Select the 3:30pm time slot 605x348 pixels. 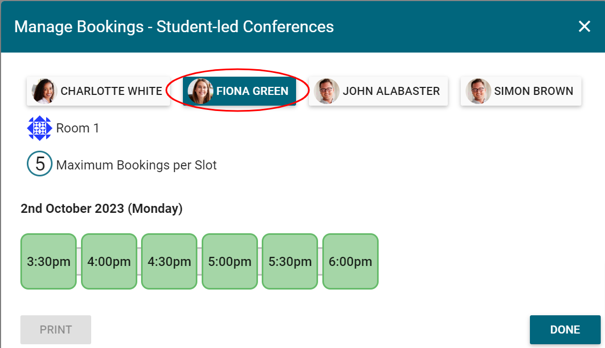(x=48, y=262)
